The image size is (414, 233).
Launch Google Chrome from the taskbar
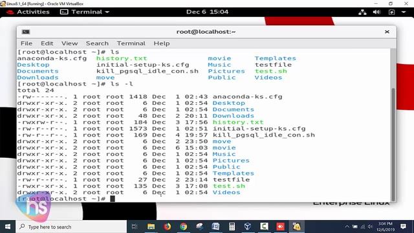(x=183, y=227)
